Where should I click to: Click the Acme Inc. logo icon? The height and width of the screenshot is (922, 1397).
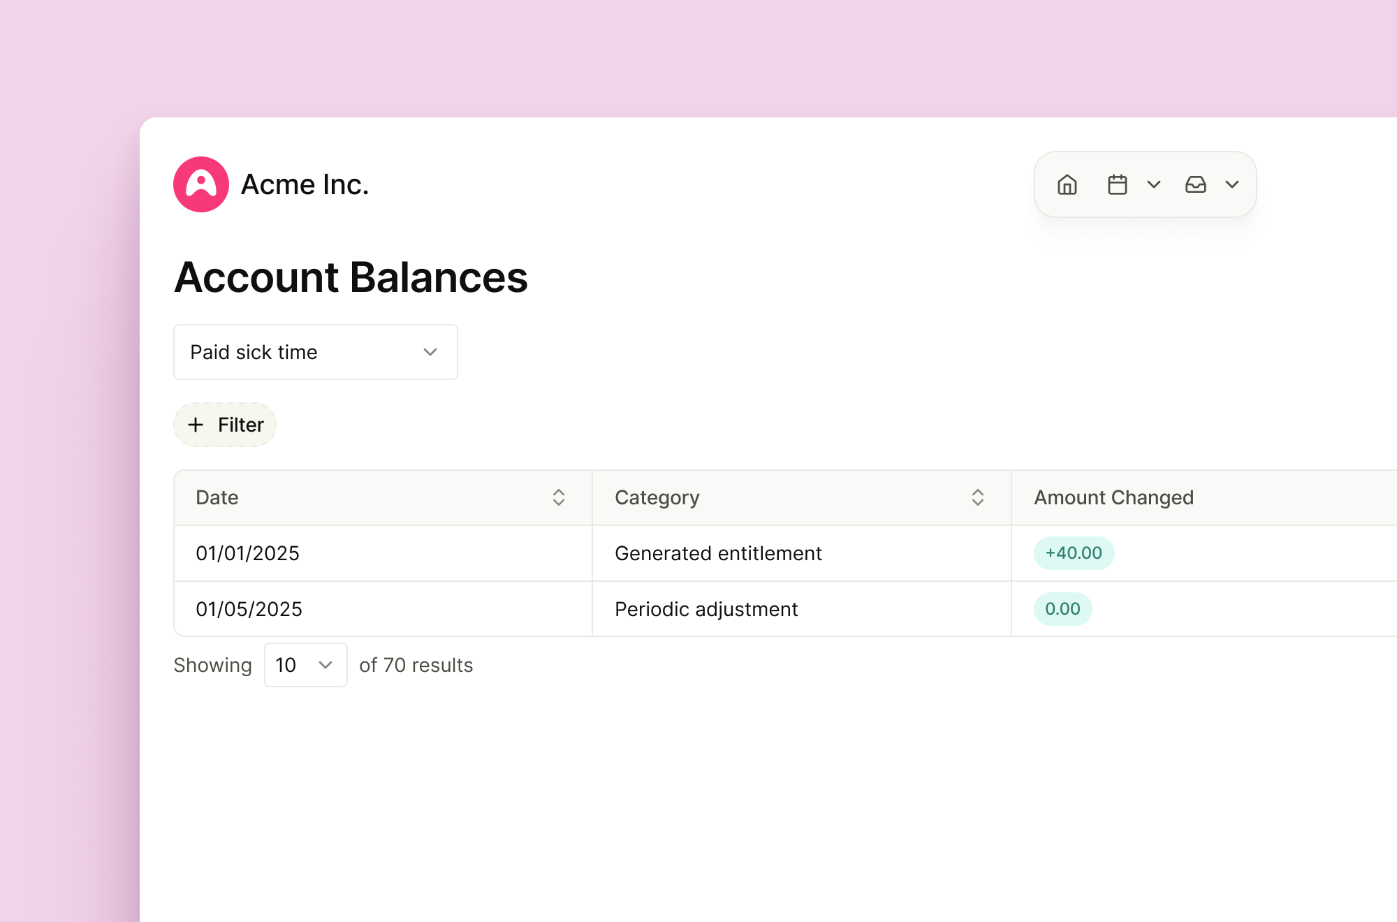click(x=201, y=184)
